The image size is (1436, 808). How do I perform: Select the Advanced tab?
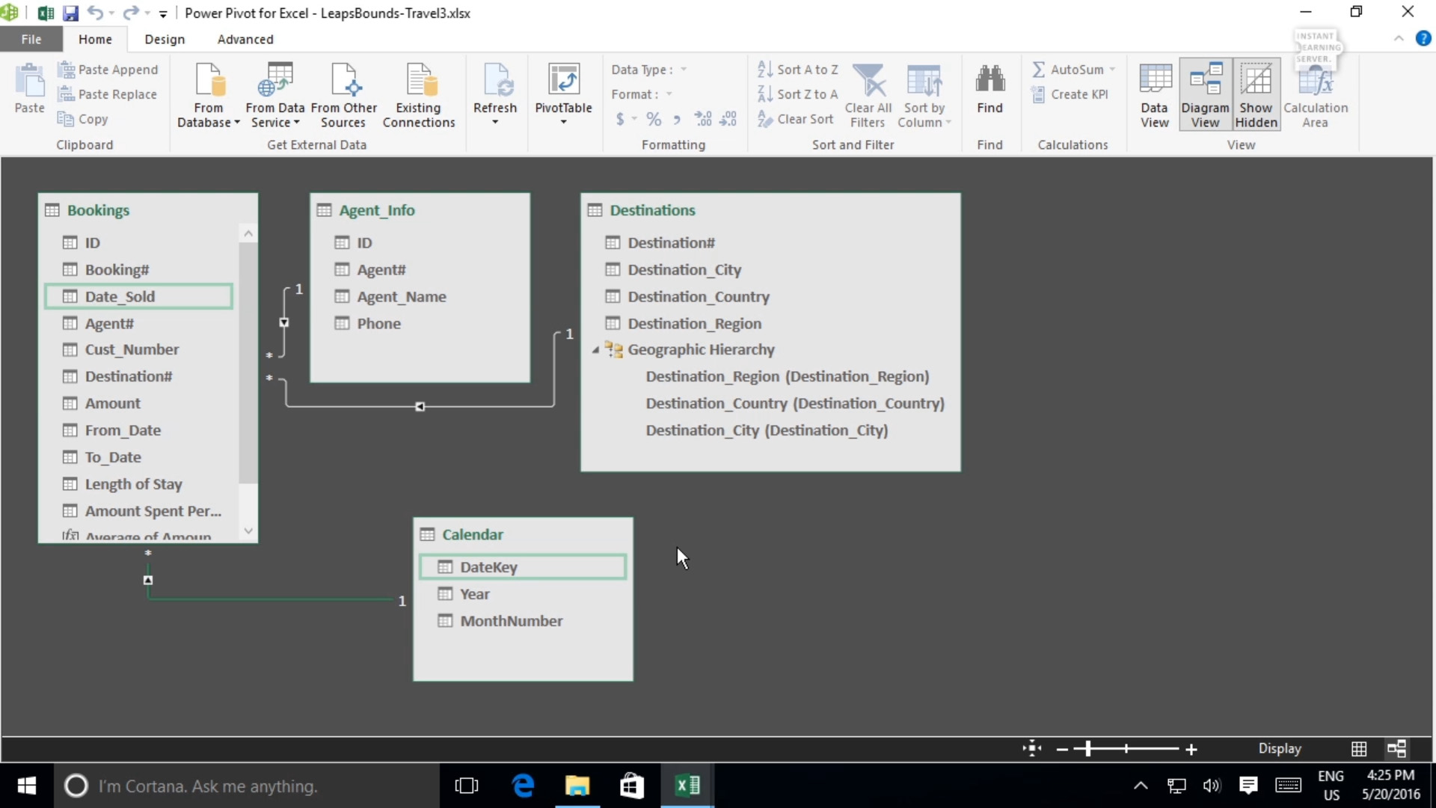[x=245, y=38]
